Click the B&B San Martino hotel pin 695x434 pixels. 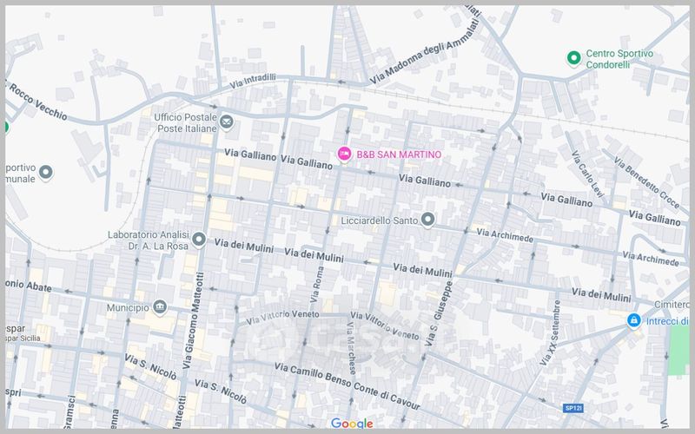tap(344, 154)
